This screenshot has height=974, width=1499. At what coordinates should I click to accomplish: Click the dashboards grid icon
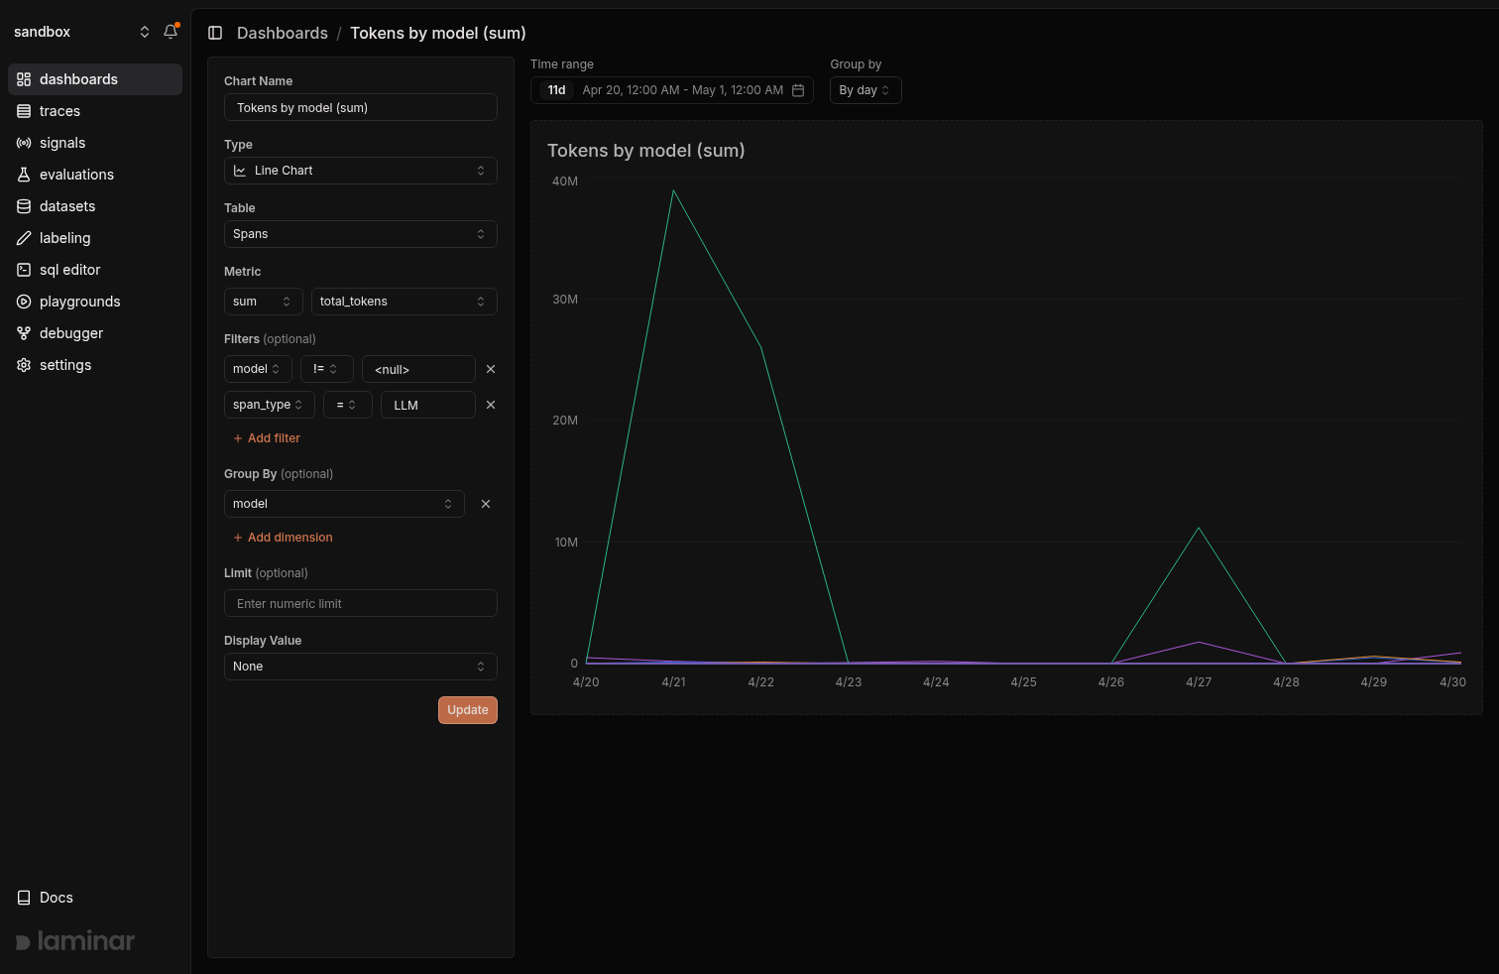[x=24, y=79]
